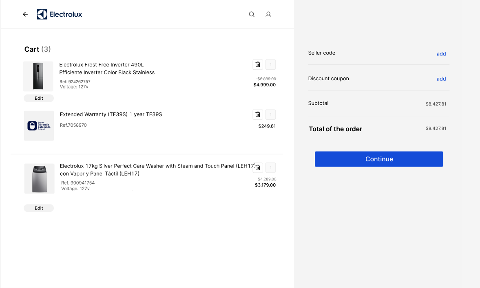The height and width of the screenshot is (288, 480).
Task: Click the Extended Warranty (TF39S) product title
Action: click(111, 114)
